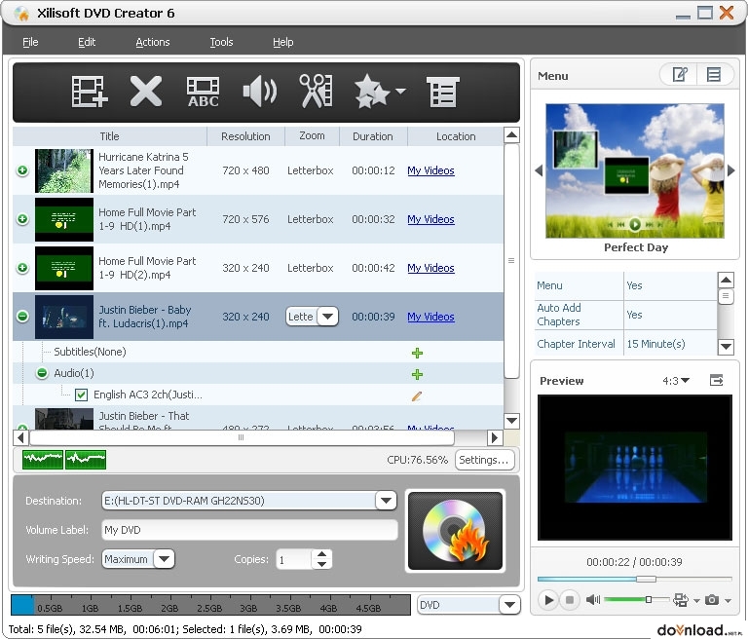Image resolution: width=748 pixels, height=639 pixels.
Task: Expand the Hurricane Katrina file row
Action: 22,170
